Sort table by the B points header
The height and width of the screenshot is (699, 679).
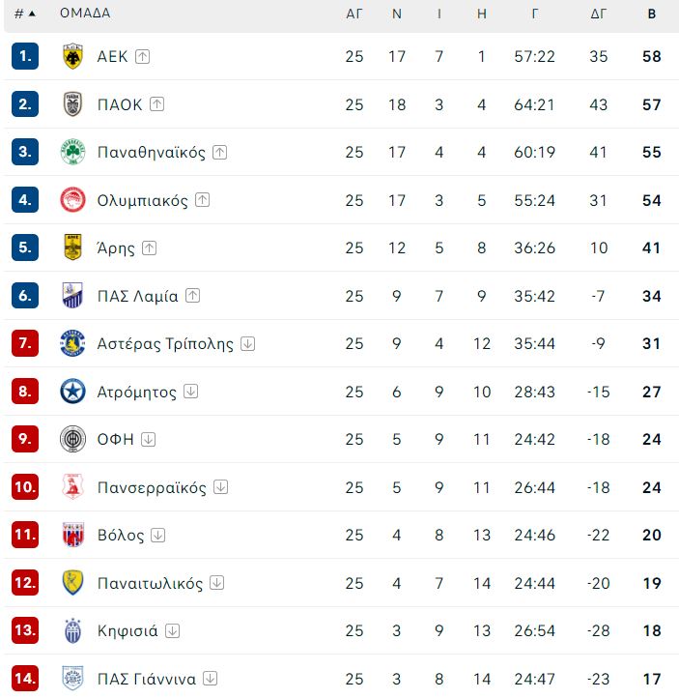(651, 14)
